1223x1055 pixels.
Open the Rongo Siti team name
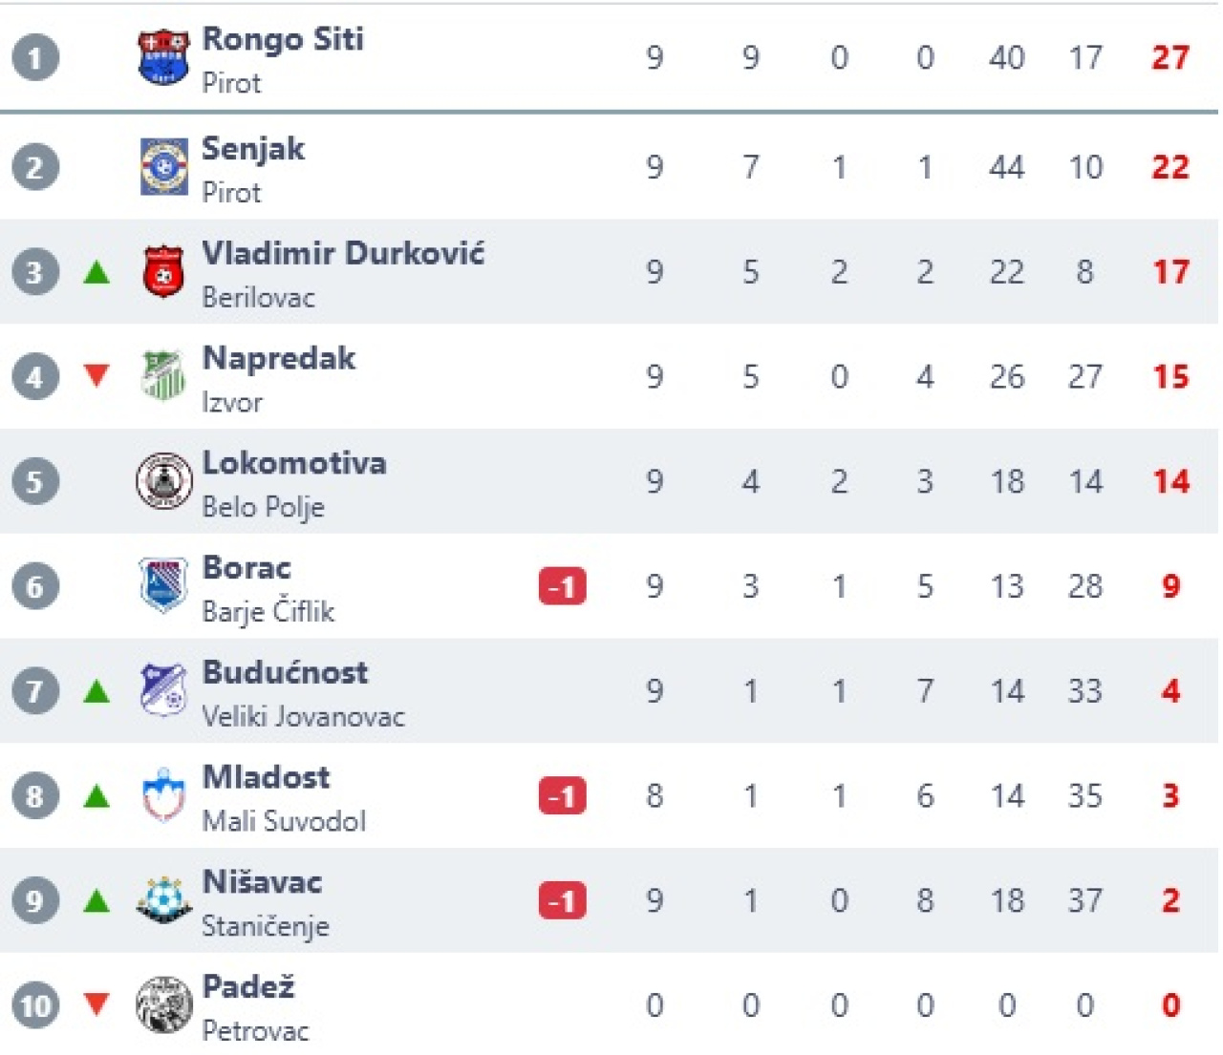[x=283, y=39]
